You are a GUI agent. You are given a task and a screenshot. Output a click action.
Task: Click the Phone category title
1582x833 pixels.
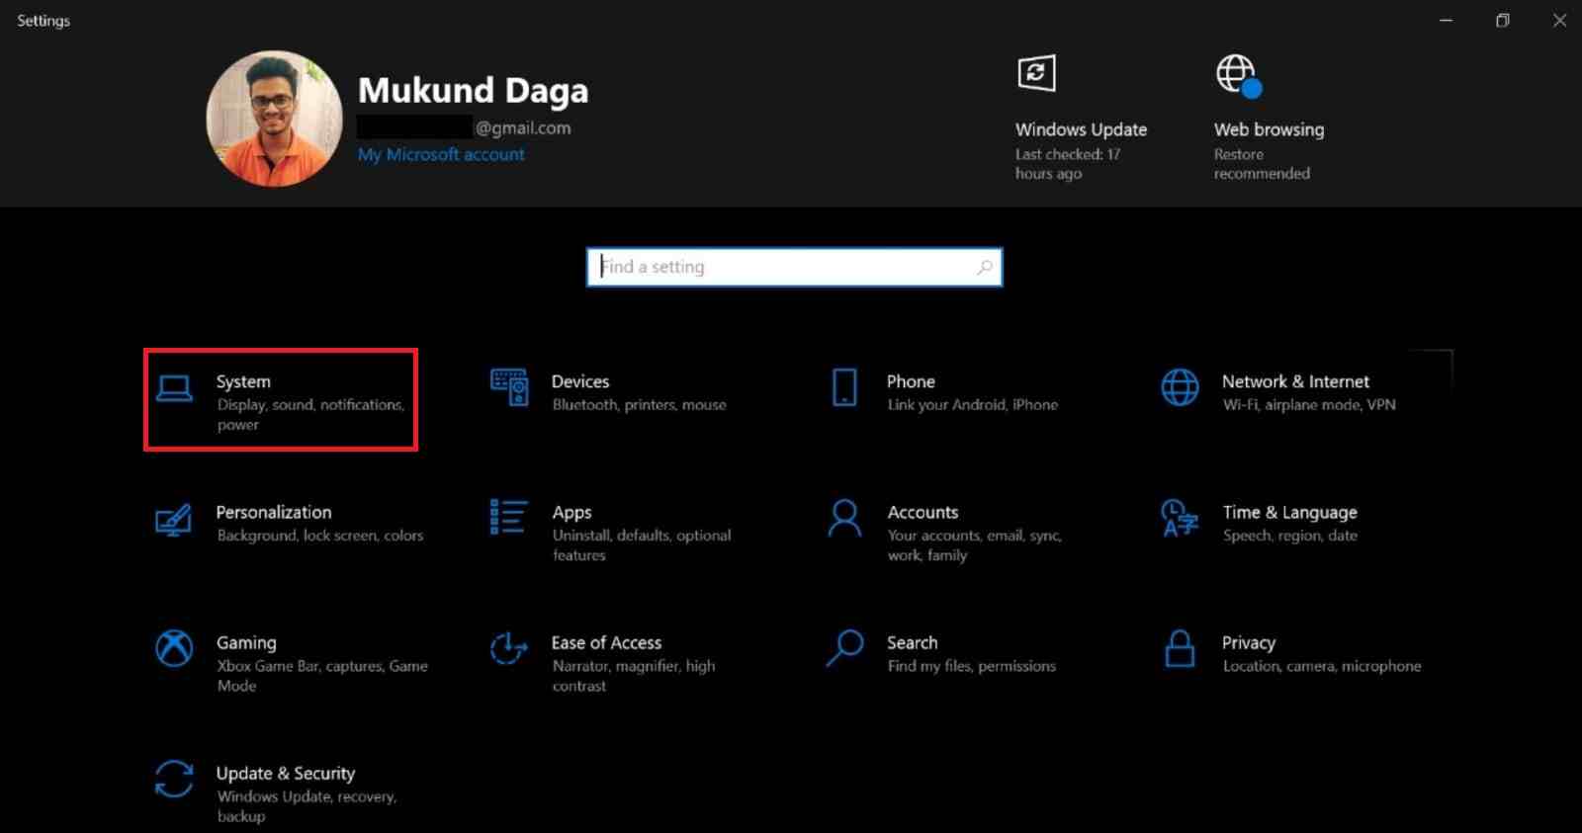pyautogui.click(x=911, y=381)
